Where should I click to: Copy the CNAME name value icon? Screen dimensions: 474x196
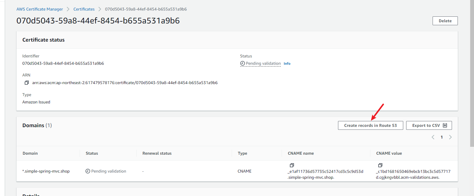click(x=292, y=165)
